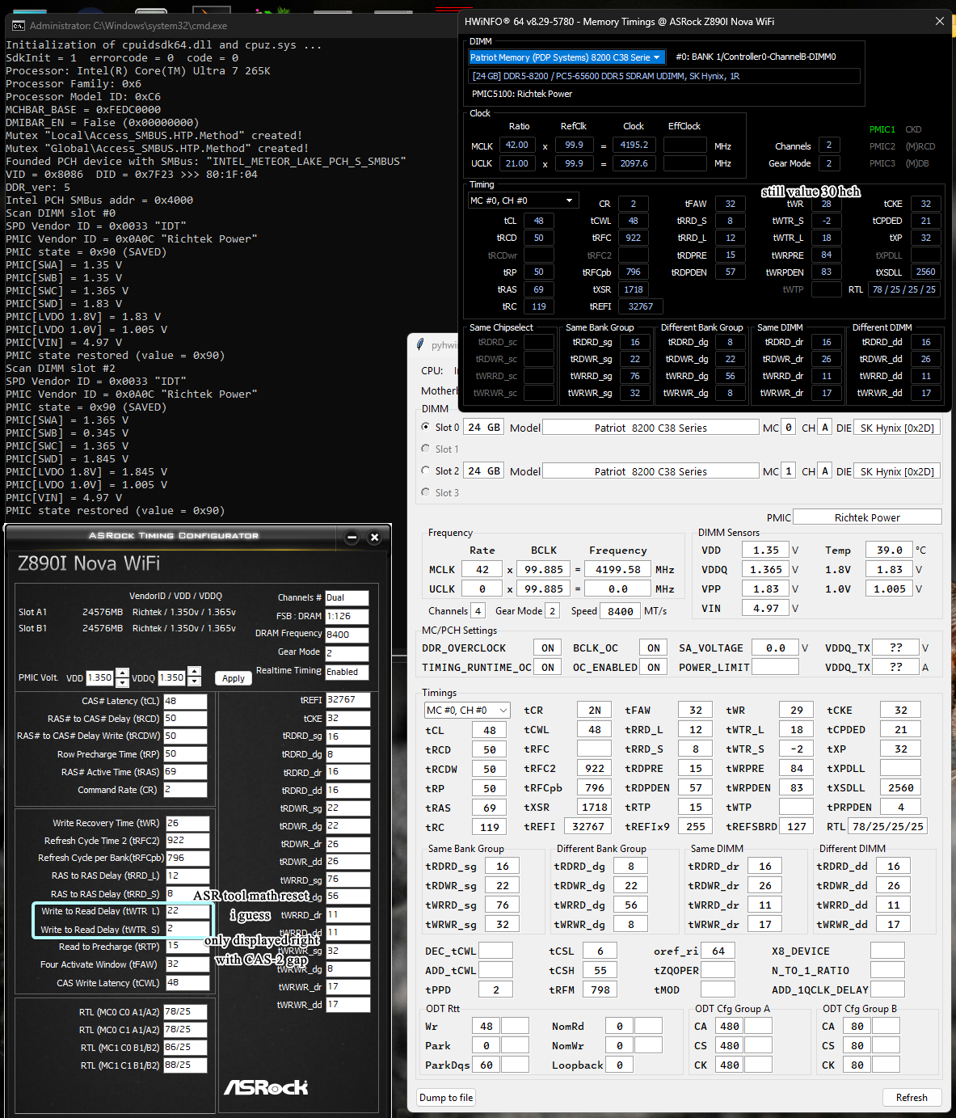
Task: Click the Write Recovery Time (tWR) field
Action: coord(187,823)
